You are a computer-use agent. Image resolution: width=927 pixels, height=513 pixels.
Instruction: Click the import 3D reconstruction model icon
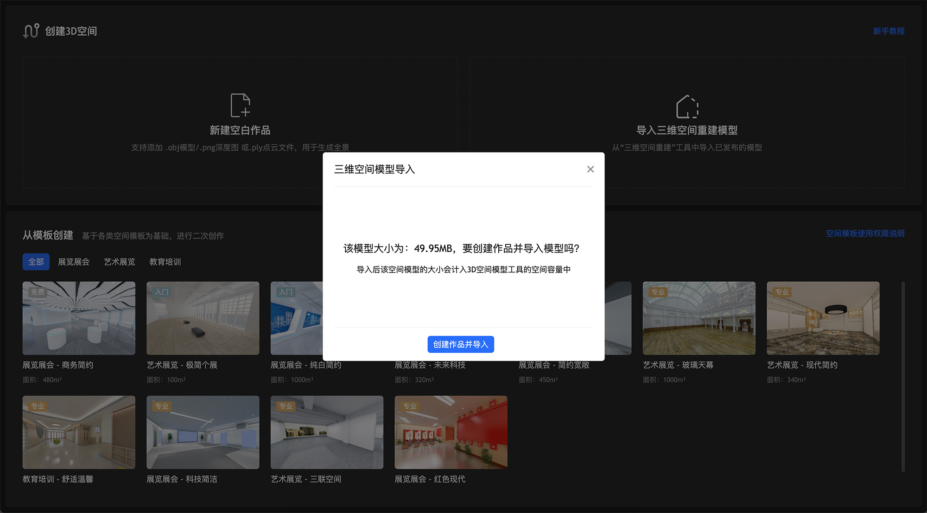coord(687,107)
